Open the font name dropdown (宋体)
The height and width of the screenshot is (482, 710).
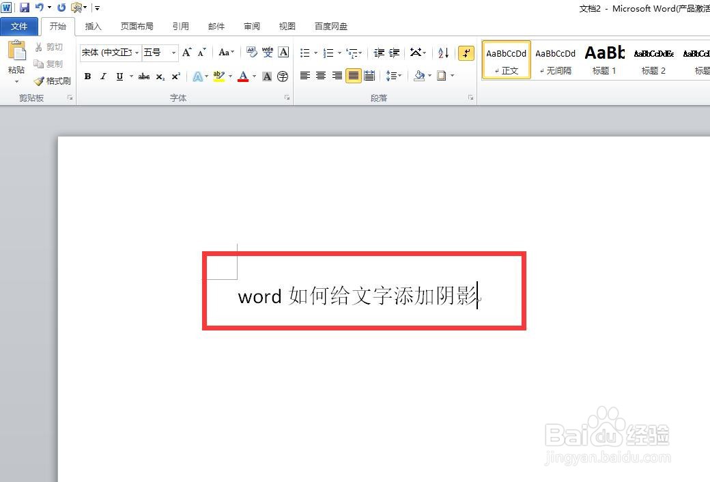[x=137, y=53]
